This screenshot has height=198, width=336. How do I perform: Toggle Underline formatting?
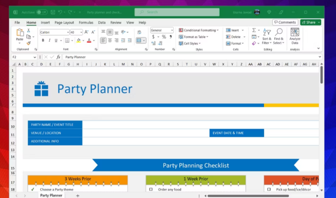(56, 40)
